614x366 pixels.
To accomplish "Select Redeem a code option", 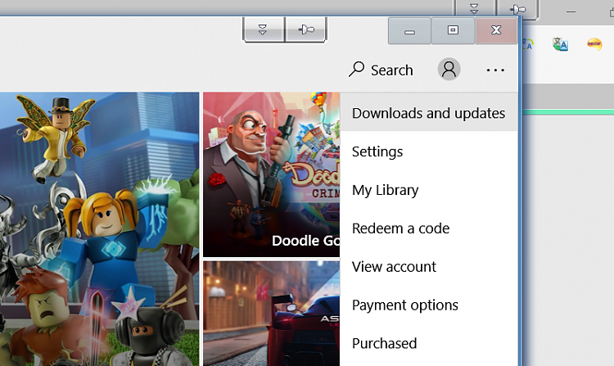I will click(x=429, y=228).
